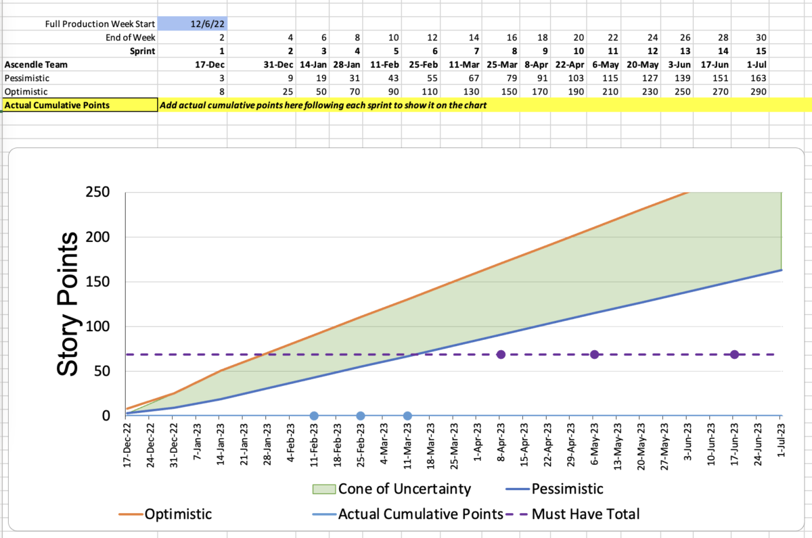This screenshot has height=538, width=812.
Task: Select the purple Must Have marker at 8-Apr-23
Action: click(x=501, y=355)
